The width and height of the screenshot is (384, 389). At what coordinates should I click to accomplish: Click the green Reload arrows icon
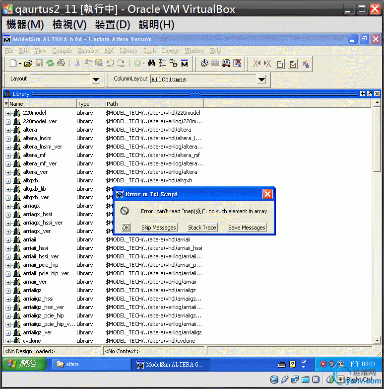[x=50, y=63]
